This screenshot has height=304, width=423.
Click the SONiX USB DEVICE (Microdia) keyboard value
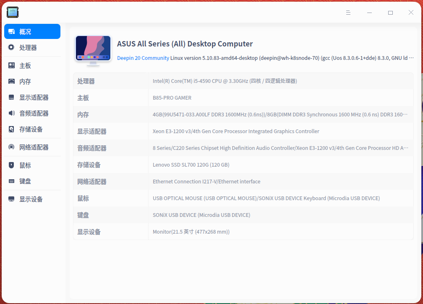tap(201, 215)
